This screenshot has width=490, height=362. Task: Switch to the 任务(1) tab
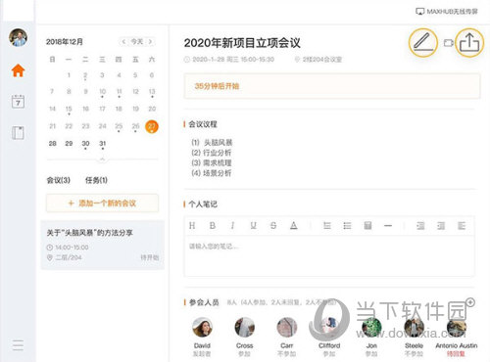point(96,180)
